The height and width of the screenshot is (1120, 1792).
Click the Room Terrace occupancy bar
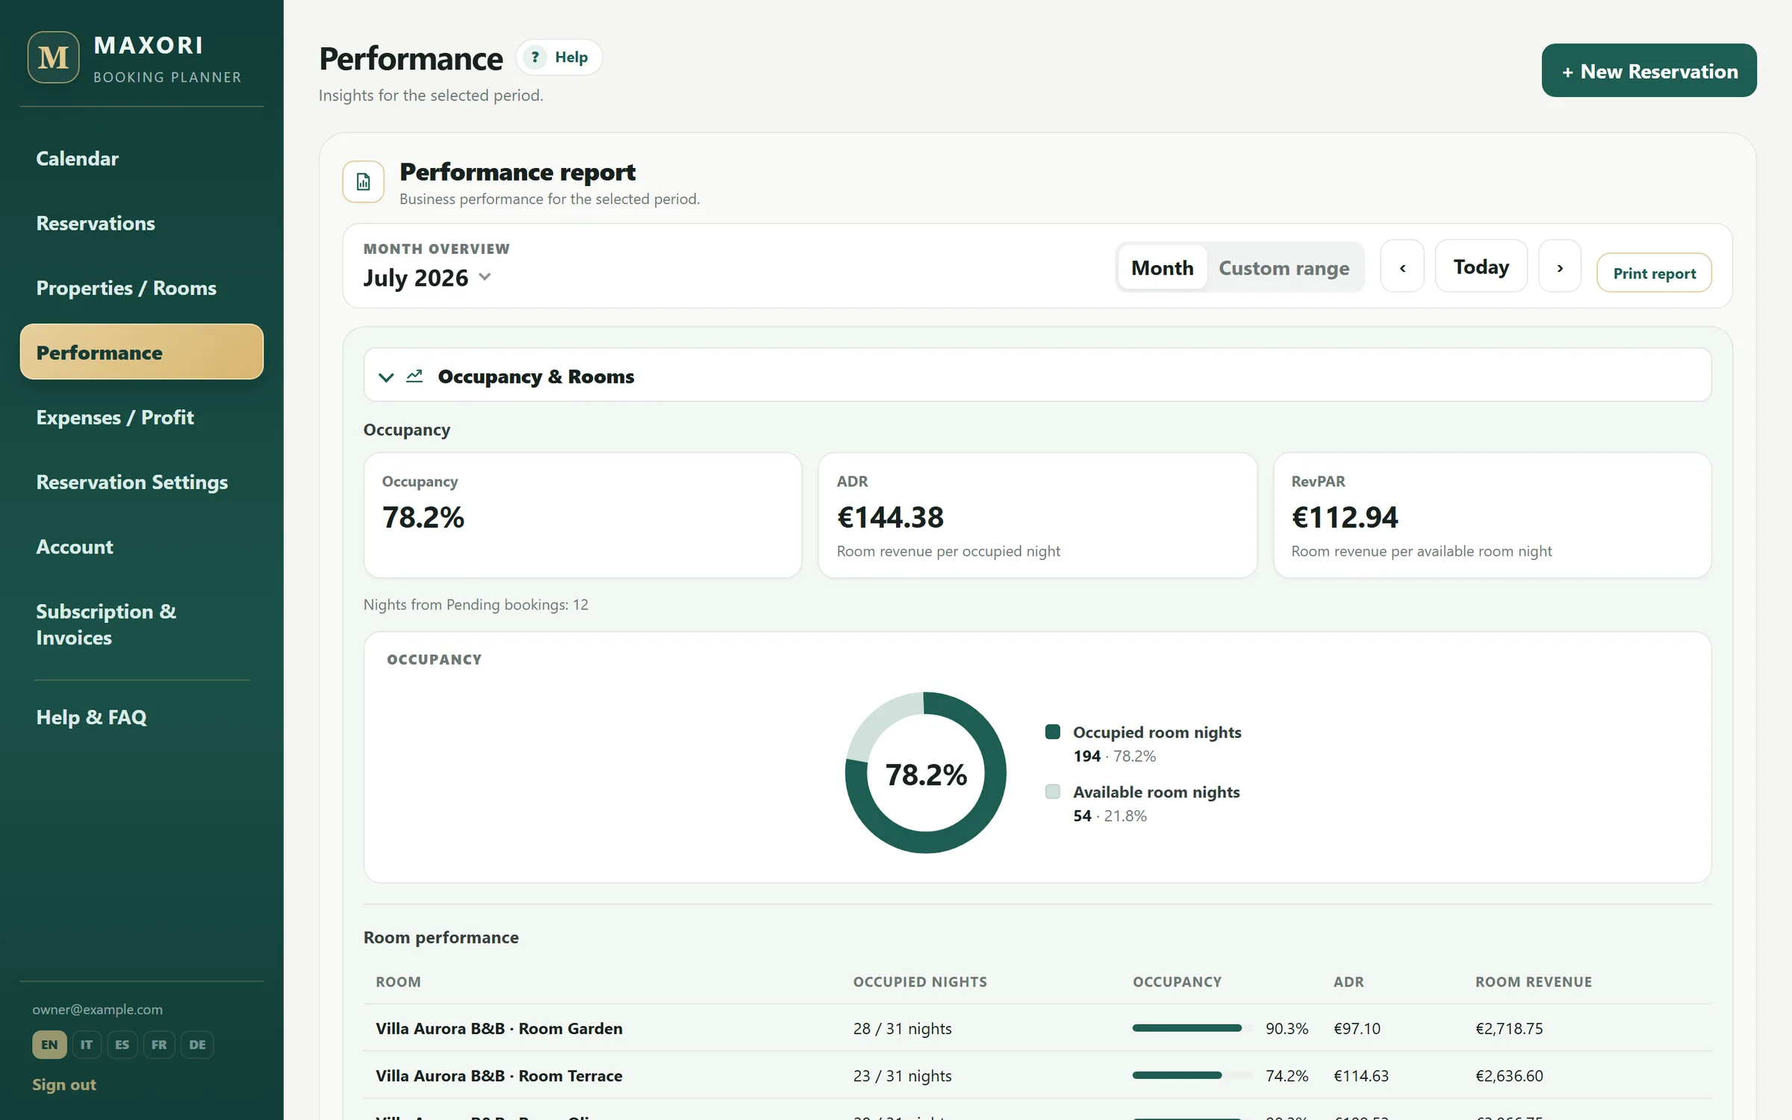(x=1192, y=1075)
